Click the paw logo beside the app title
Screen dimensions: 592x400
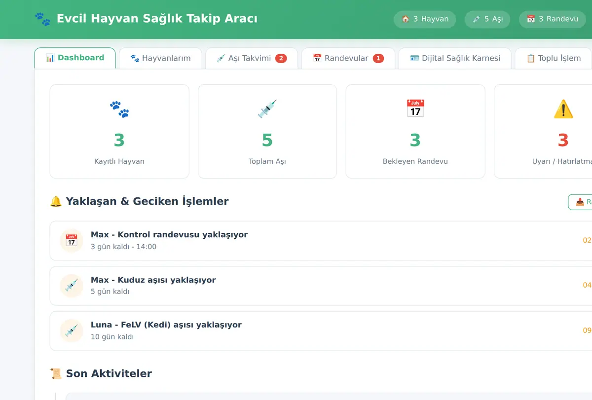click(x=43, y=19)
